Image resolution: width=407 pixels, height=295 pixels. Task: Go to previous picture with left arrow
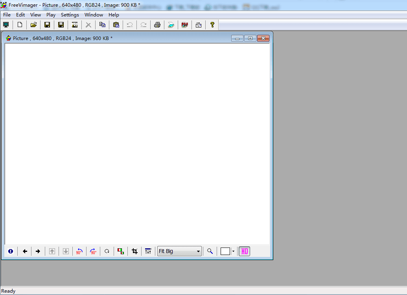(x=25, y=251)
